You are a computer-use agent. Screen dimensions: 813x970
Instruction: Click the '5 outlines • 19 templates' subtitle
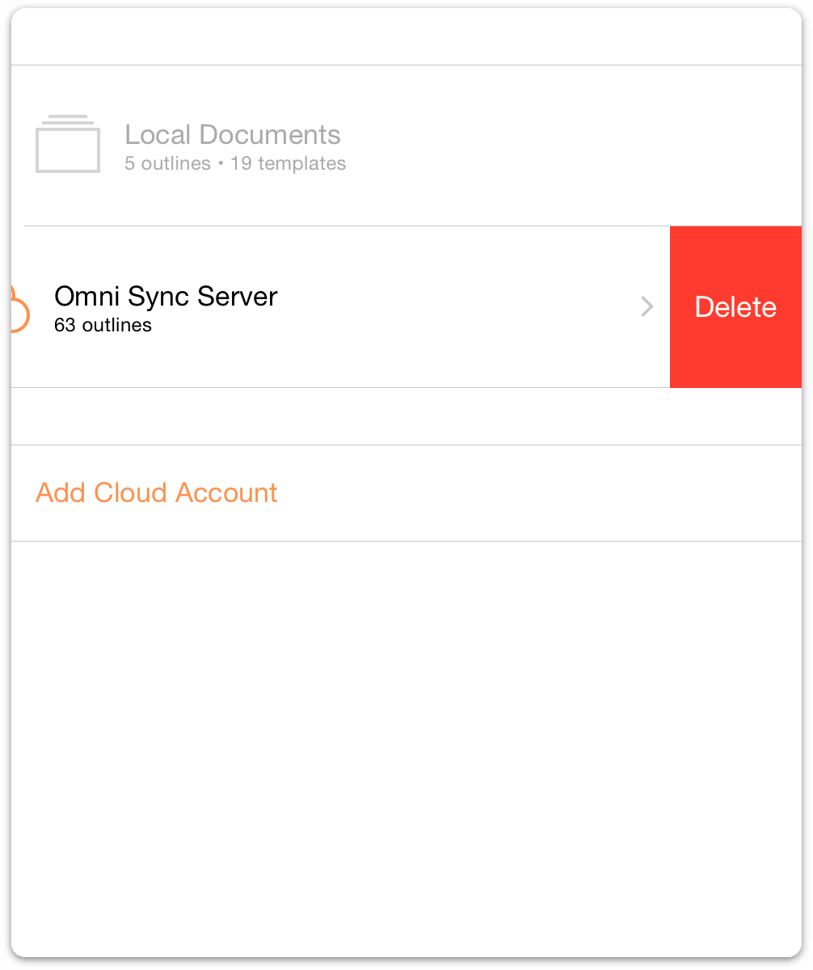click(x=235, y=163)
